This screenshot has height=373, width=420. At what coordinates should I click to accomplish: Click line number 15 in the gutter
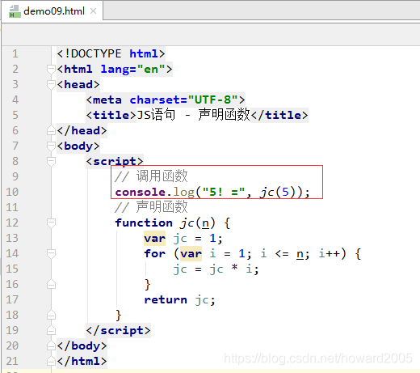pyautogui.click(x=12, y=269)
